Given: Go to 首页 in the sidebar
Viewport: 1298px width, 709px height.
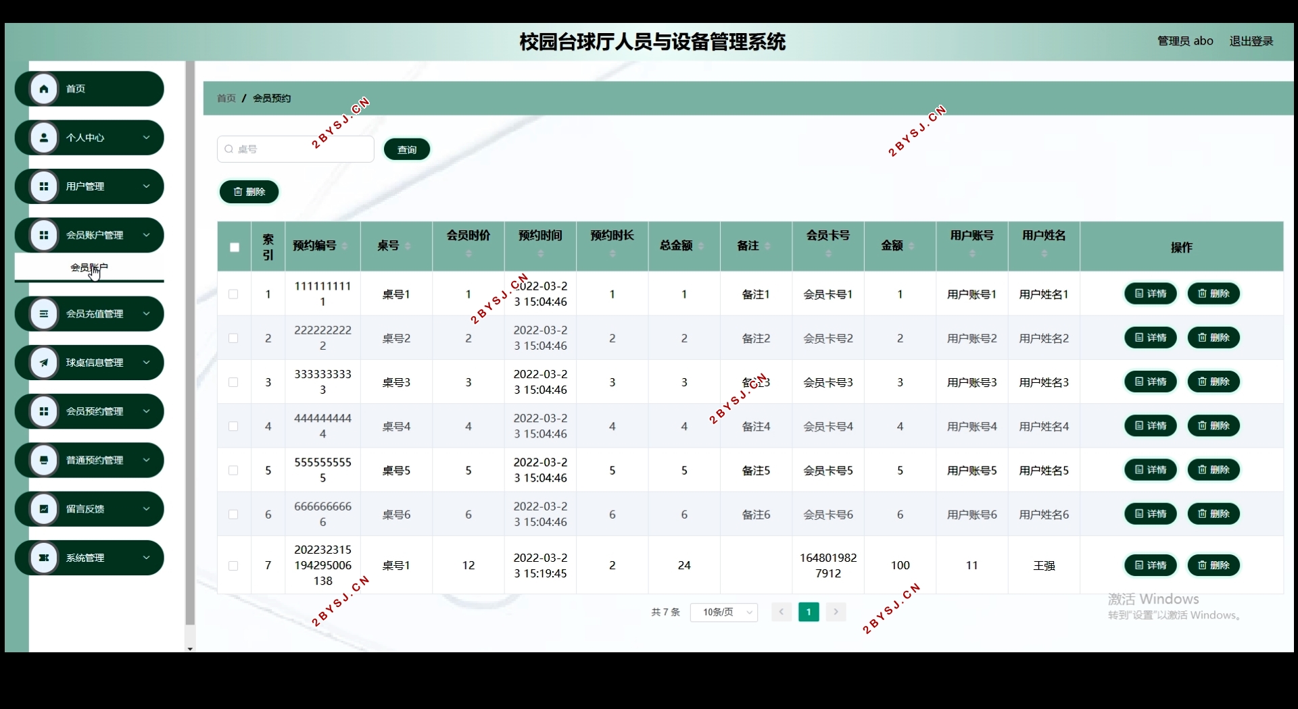Looking at the screenshot, I should (x=89, y=88).
